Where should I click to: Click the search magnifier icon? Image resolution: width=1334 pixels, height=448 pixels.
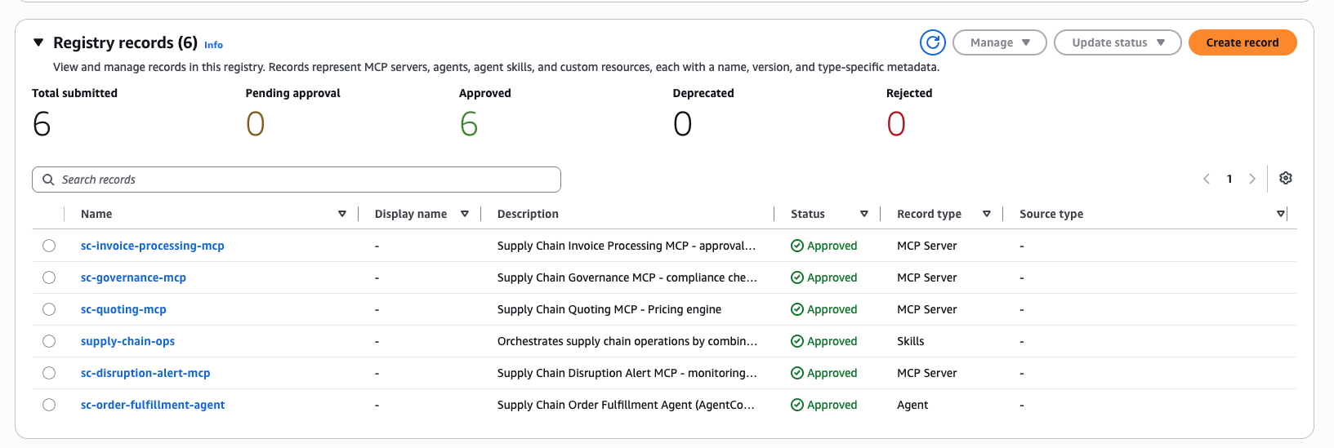click(x=48, y=180)
